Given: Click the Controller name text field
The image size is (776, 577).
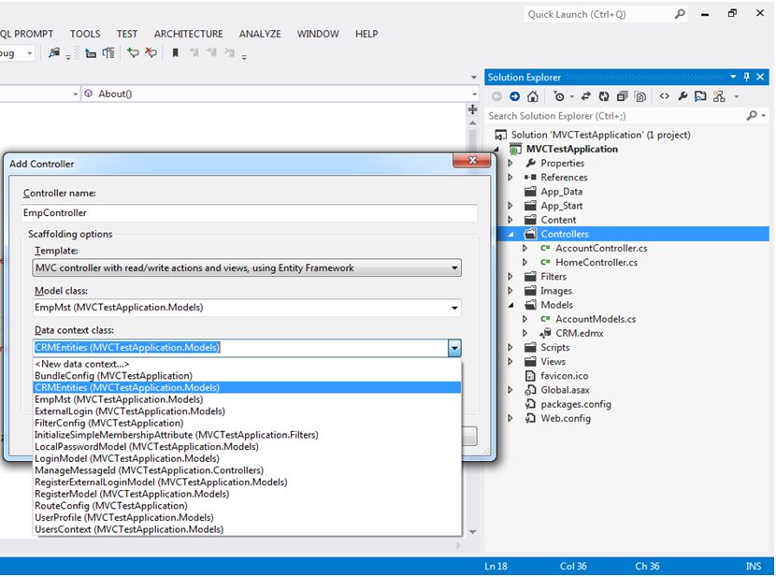Looking at the screenshot, I should [x=249, y=213].
